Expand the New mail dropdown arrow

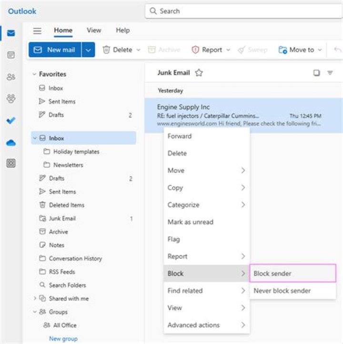click(x=88, y=50)
